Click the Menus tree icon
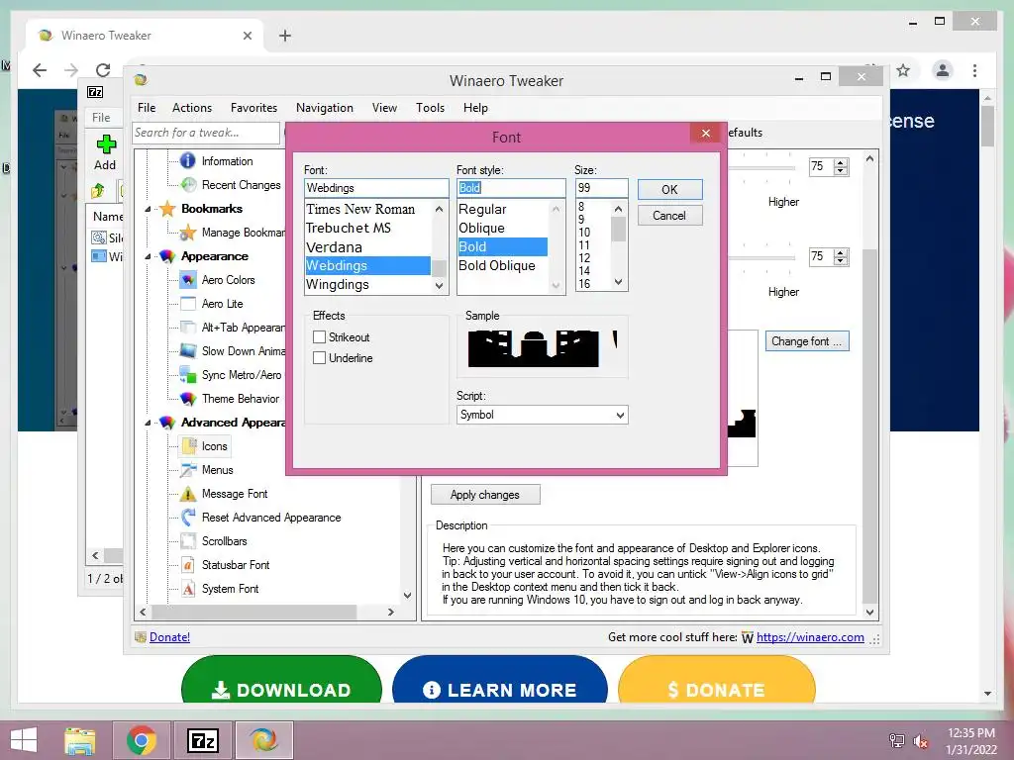The image size is (1014, 760). point(188,470)
